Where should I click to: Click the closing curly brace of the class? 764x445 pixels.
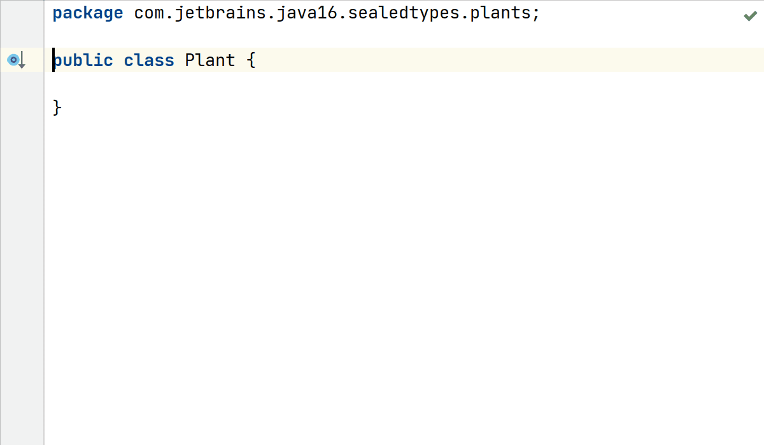[x=57, y=107]
